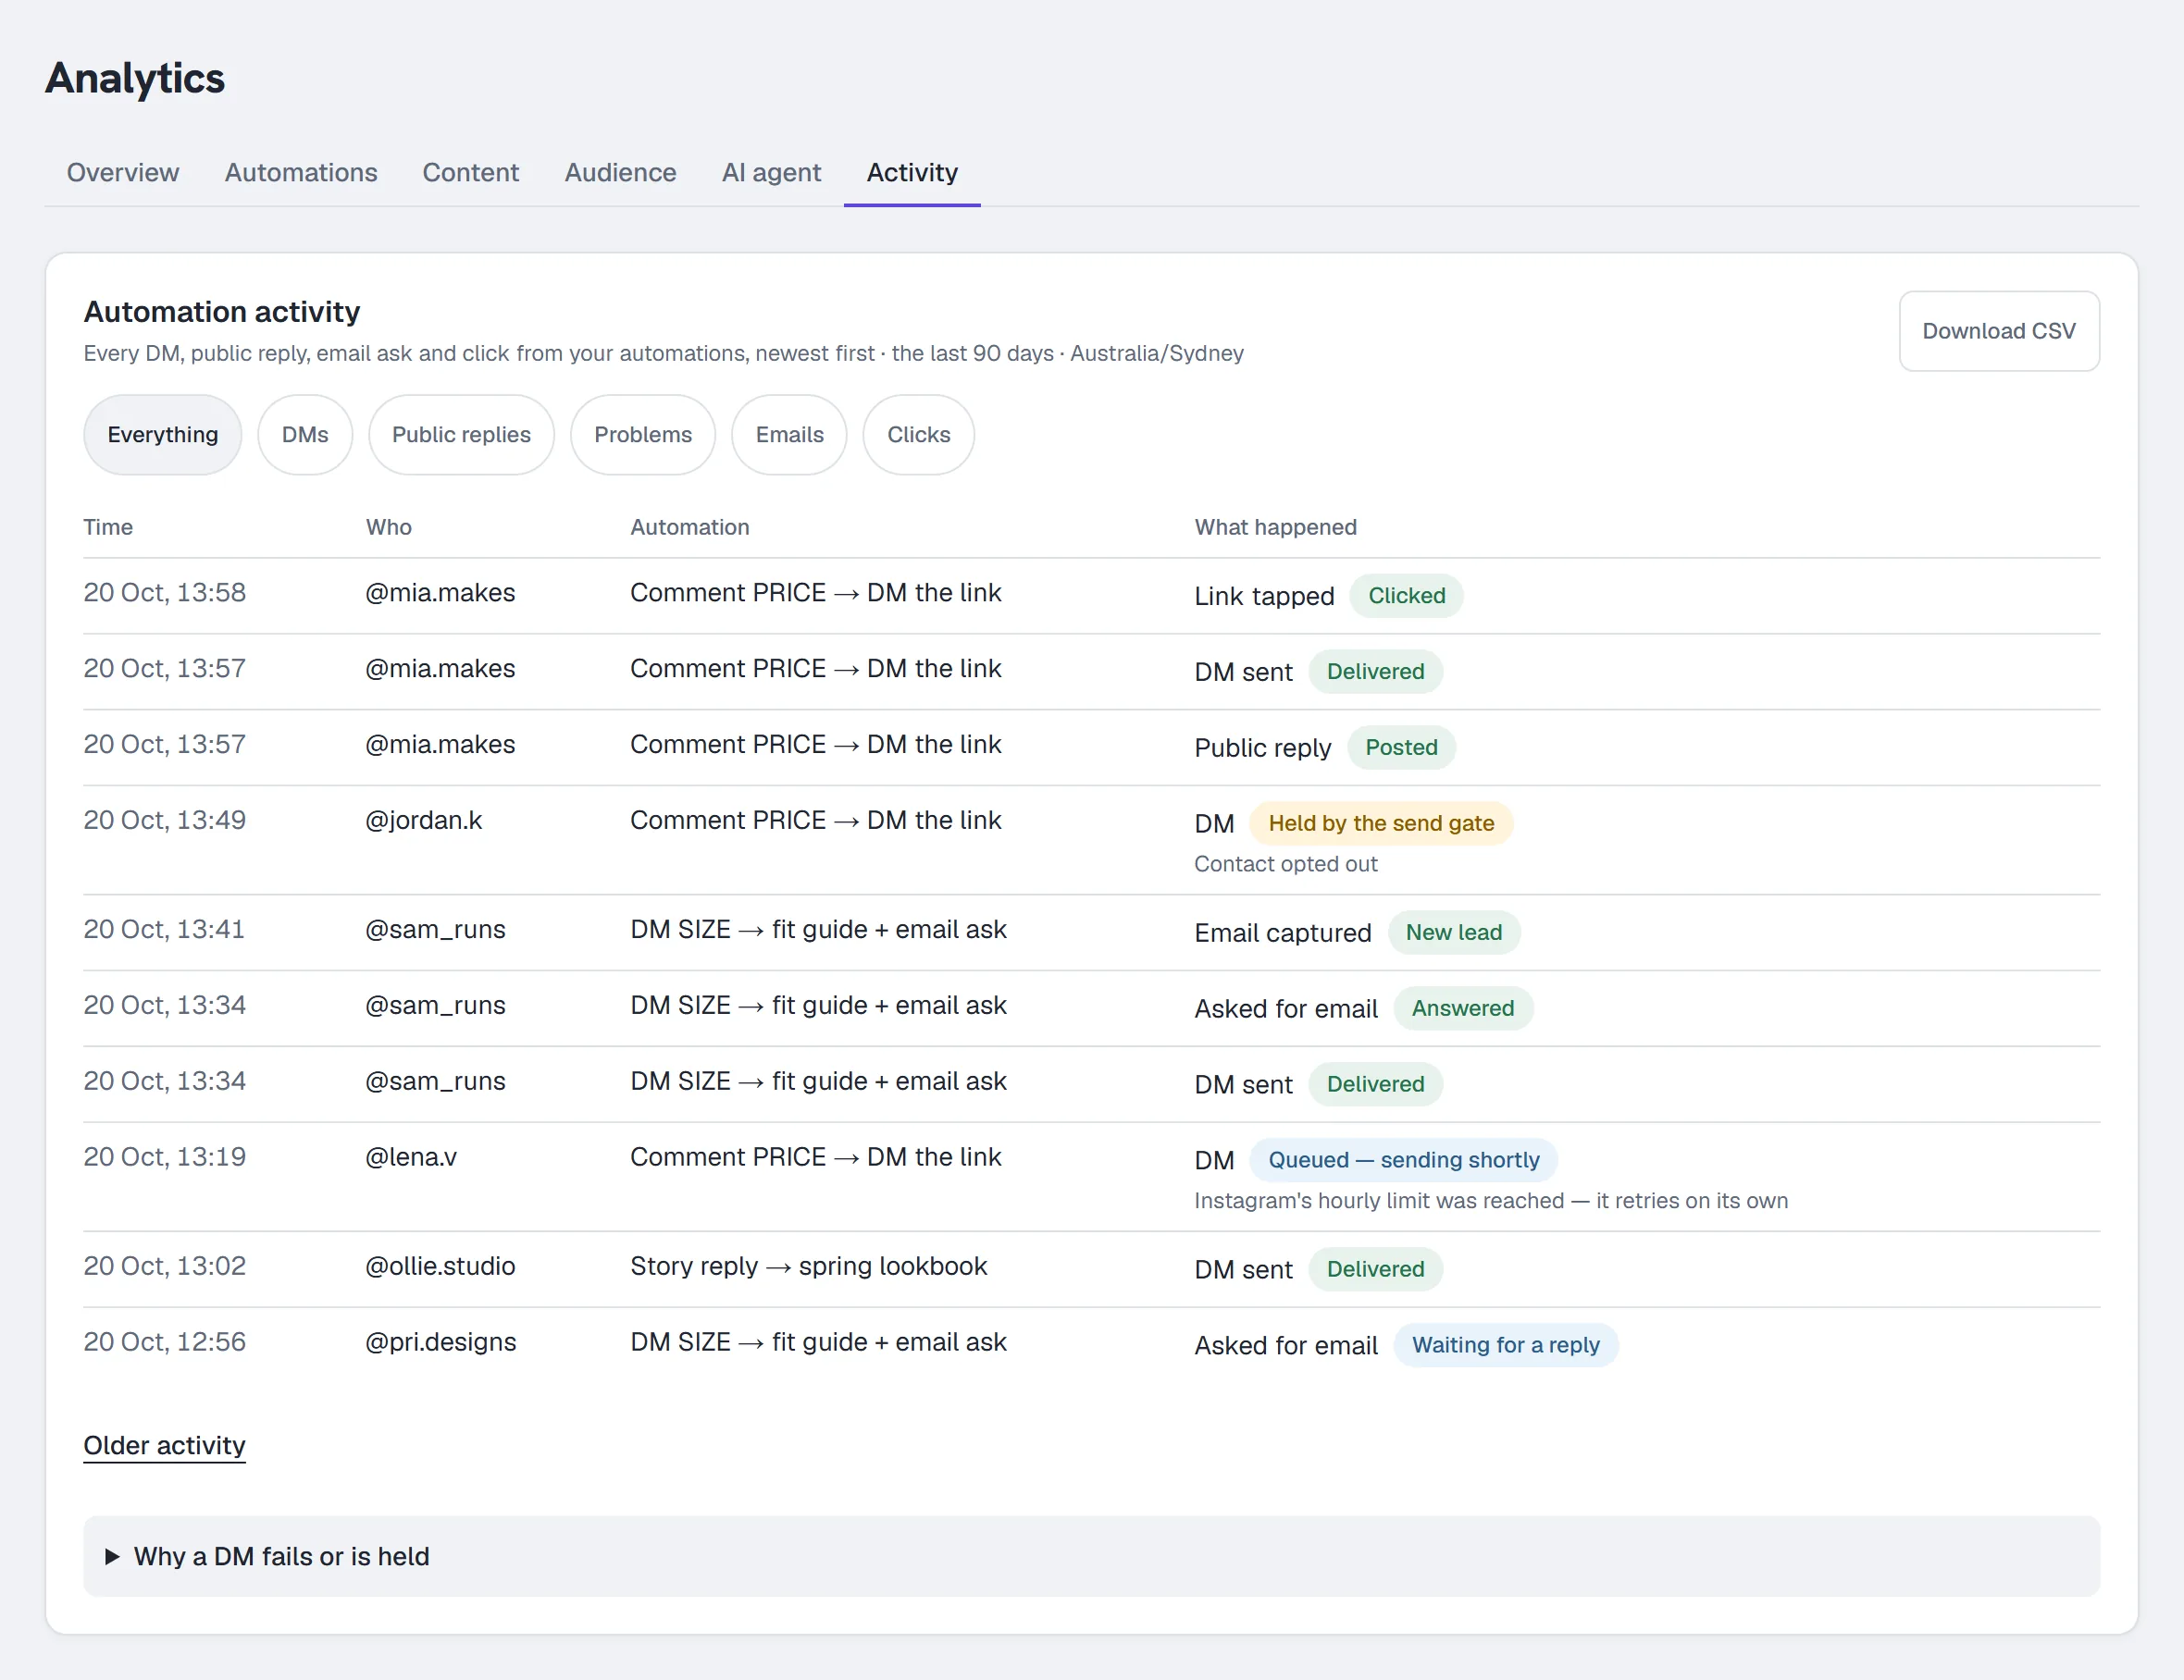2184x1680 pixels.
Task: Click @ollie.studio in the Who column
Action: [x=440, y=1266]
